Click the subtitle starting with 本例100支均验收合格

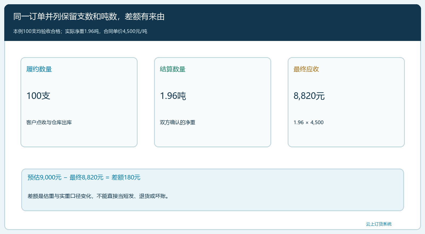click(x=80, y=31)
